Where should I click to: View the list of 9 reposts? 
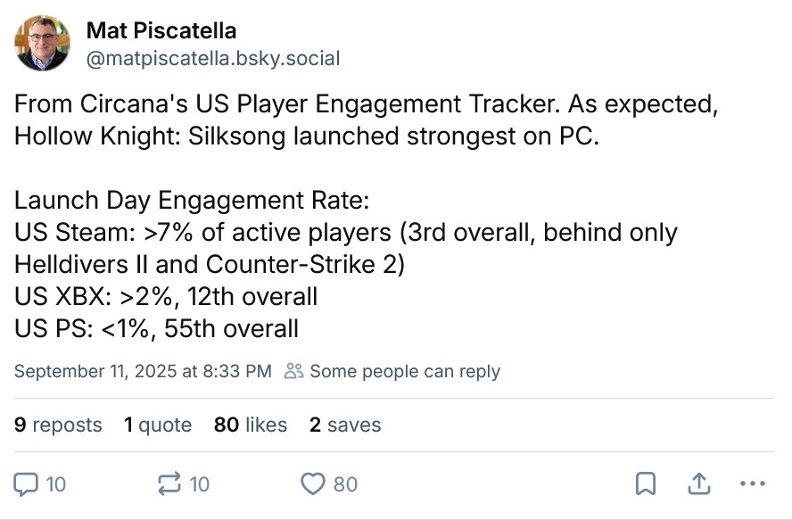(x=58, y=425)
